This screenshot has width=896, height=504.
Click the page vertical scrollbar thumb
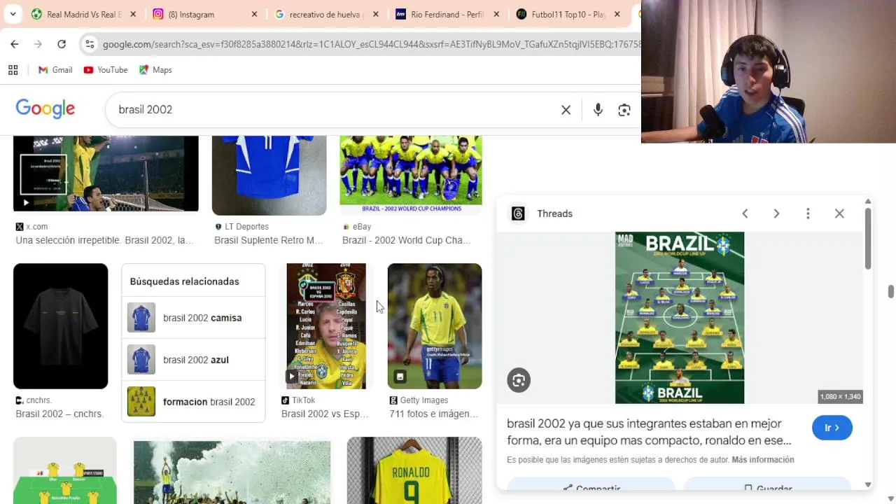click(891, 291)
